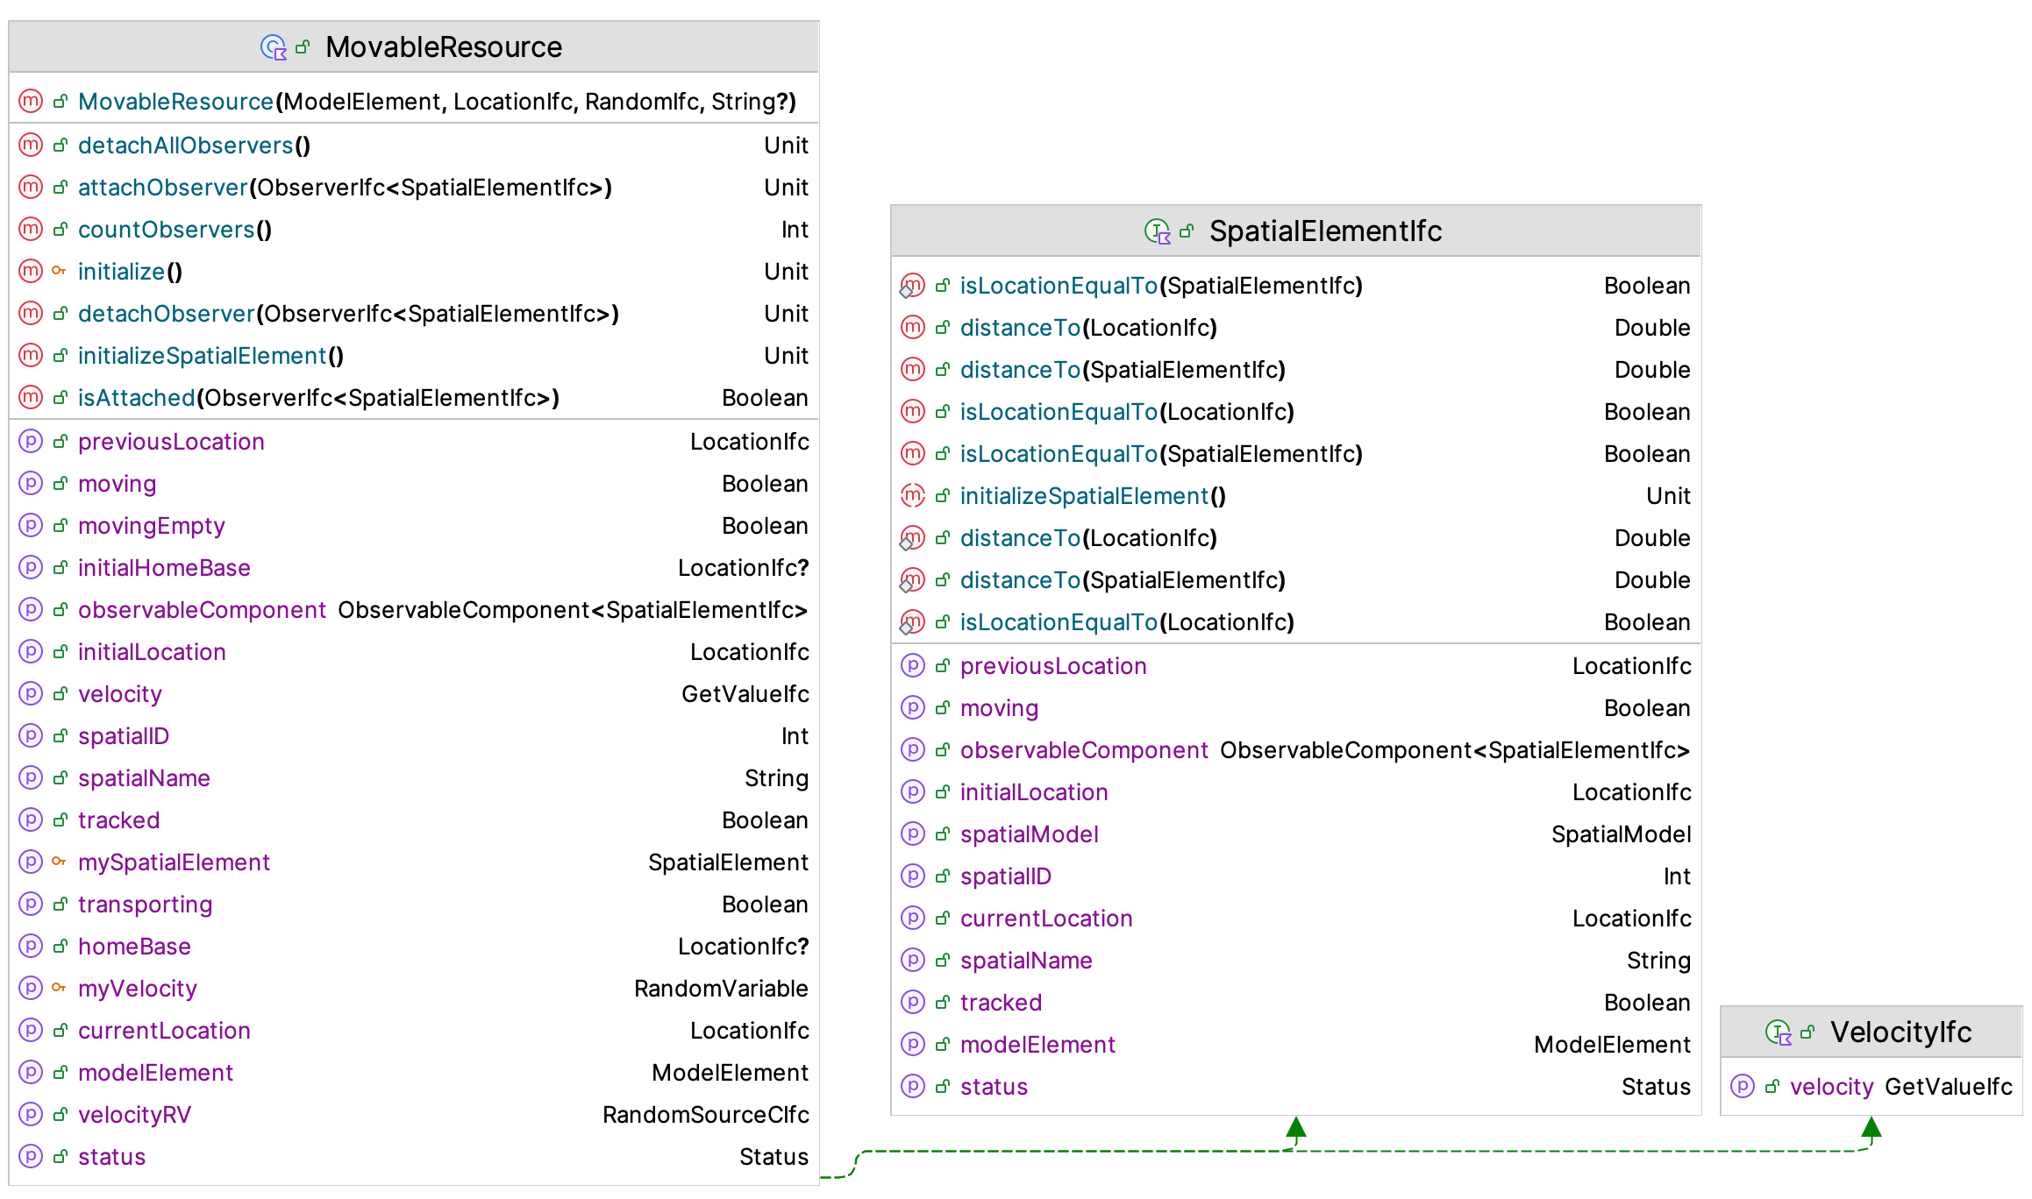
Task: Click property icon beside homeBase
Action: pos(31,946)
